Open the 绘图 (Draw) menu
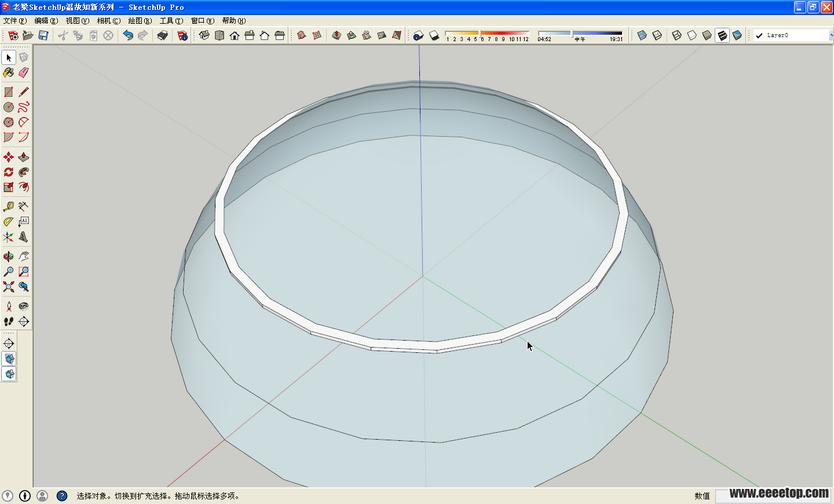 tap(140, 21)
